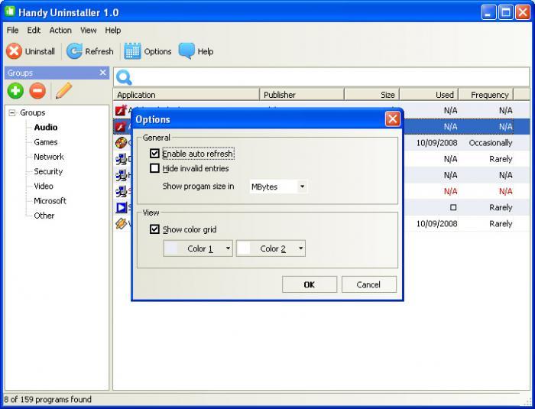Click the Handy Uninstaller title bar app icon
This screenshot has width=535, height=409.
click(x=10, y=12)
